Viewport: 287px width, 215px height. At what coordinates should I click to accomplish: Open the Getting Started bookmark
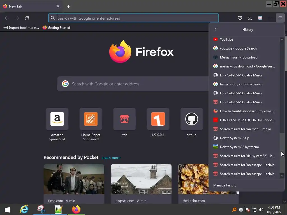pos(56,28)
